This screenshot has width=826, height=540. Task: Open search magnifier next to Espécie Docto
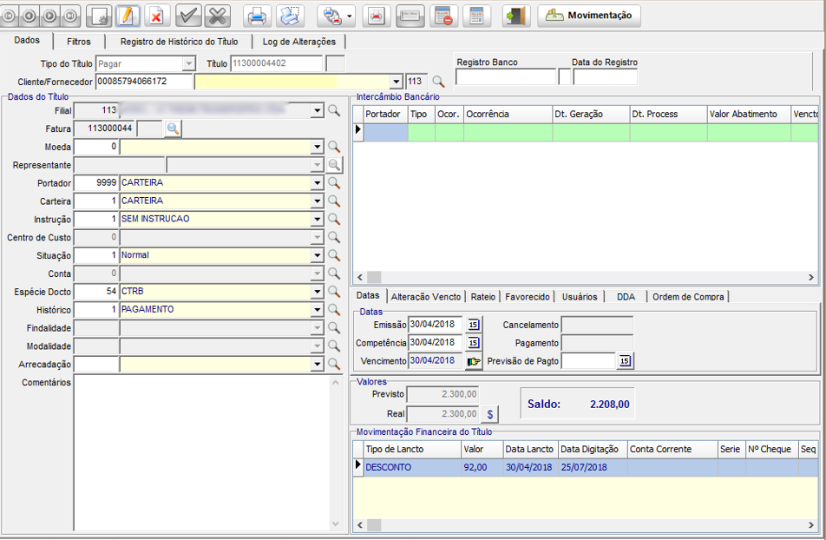pos(334,292)
